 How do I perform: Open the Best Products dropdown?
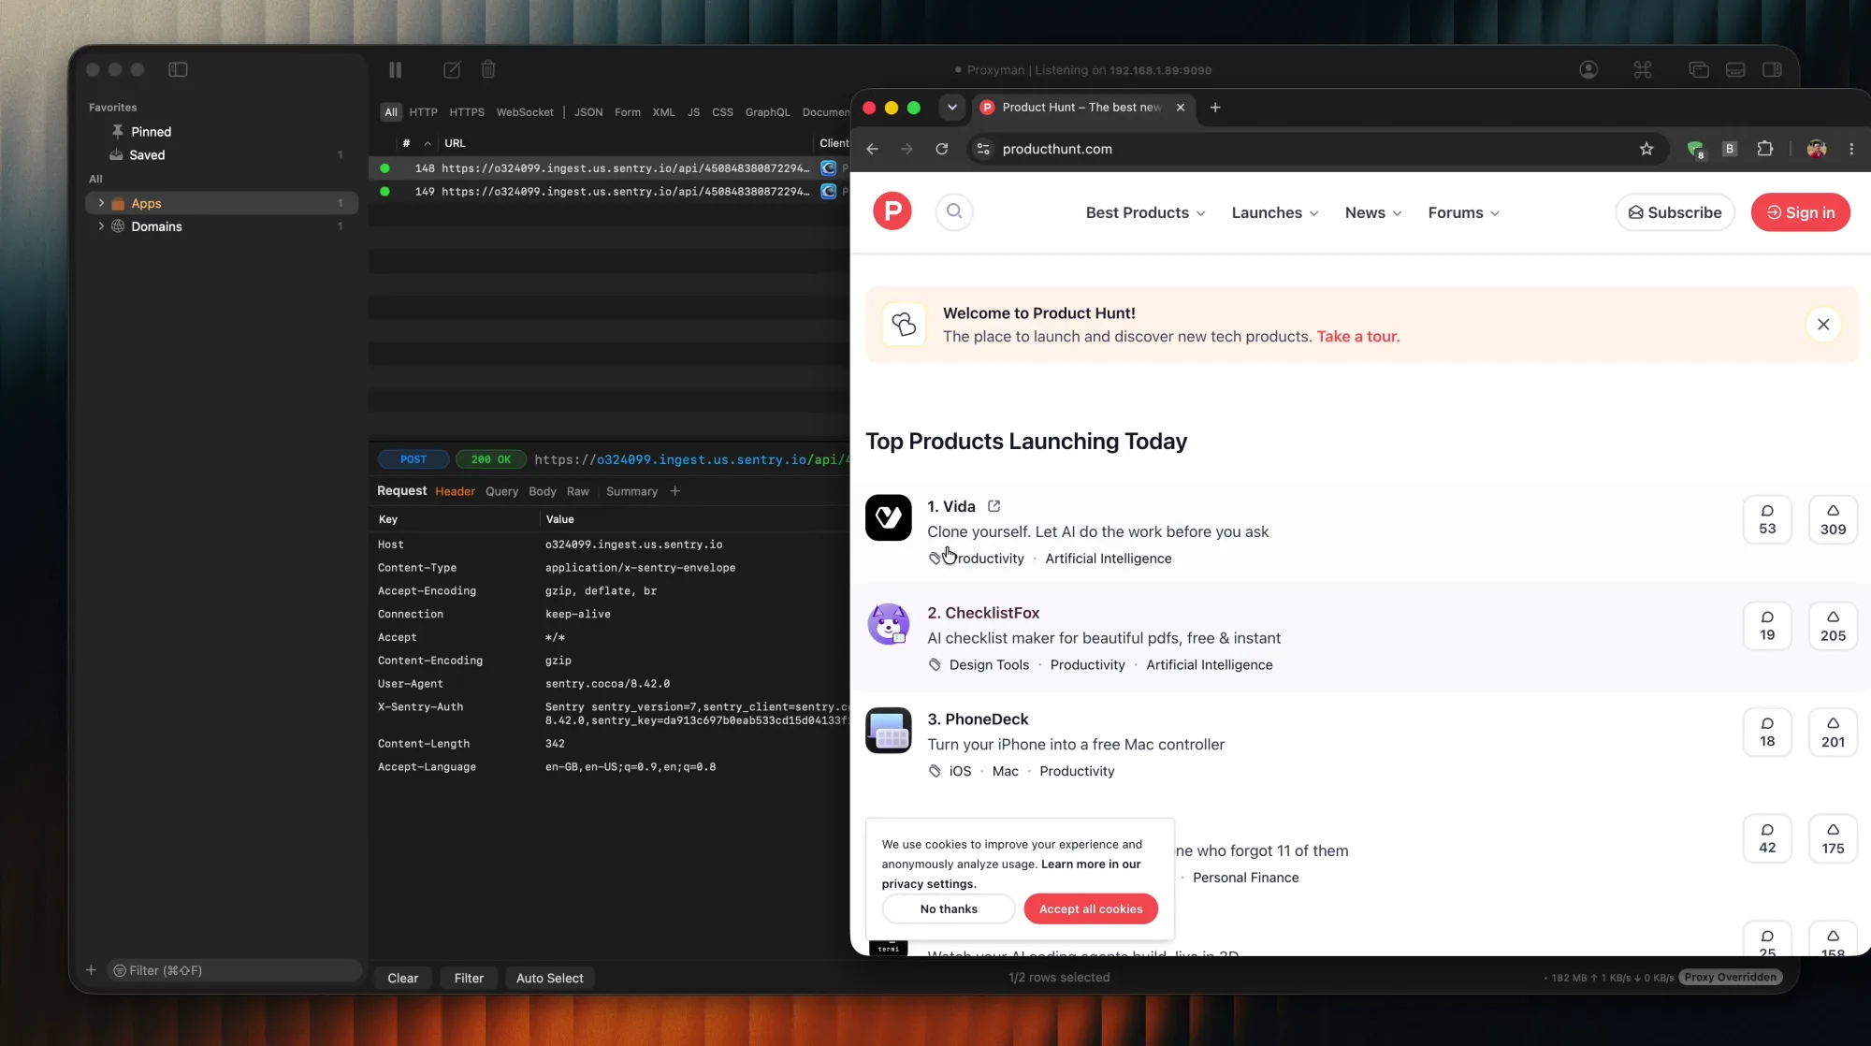[x=1145, y=212]
